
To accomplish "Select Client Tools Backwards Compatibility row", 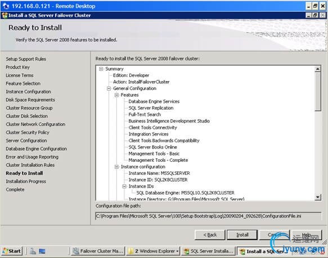I will tap(164, 141).
